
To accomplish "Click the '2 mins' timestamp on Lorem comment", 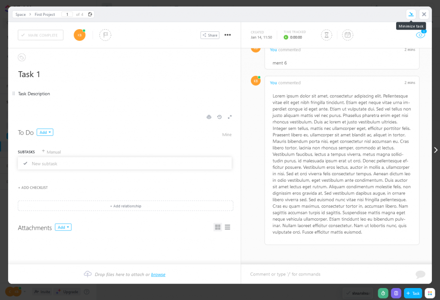I will coord(409,83).
